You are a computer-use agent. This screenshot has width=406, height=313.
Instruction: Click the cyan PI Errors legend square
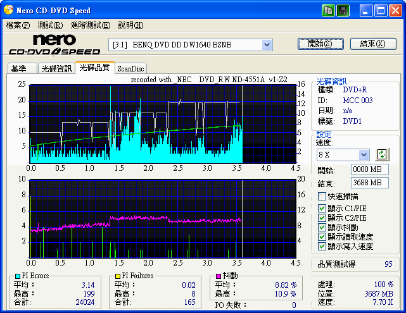click(x=18, y=276)
